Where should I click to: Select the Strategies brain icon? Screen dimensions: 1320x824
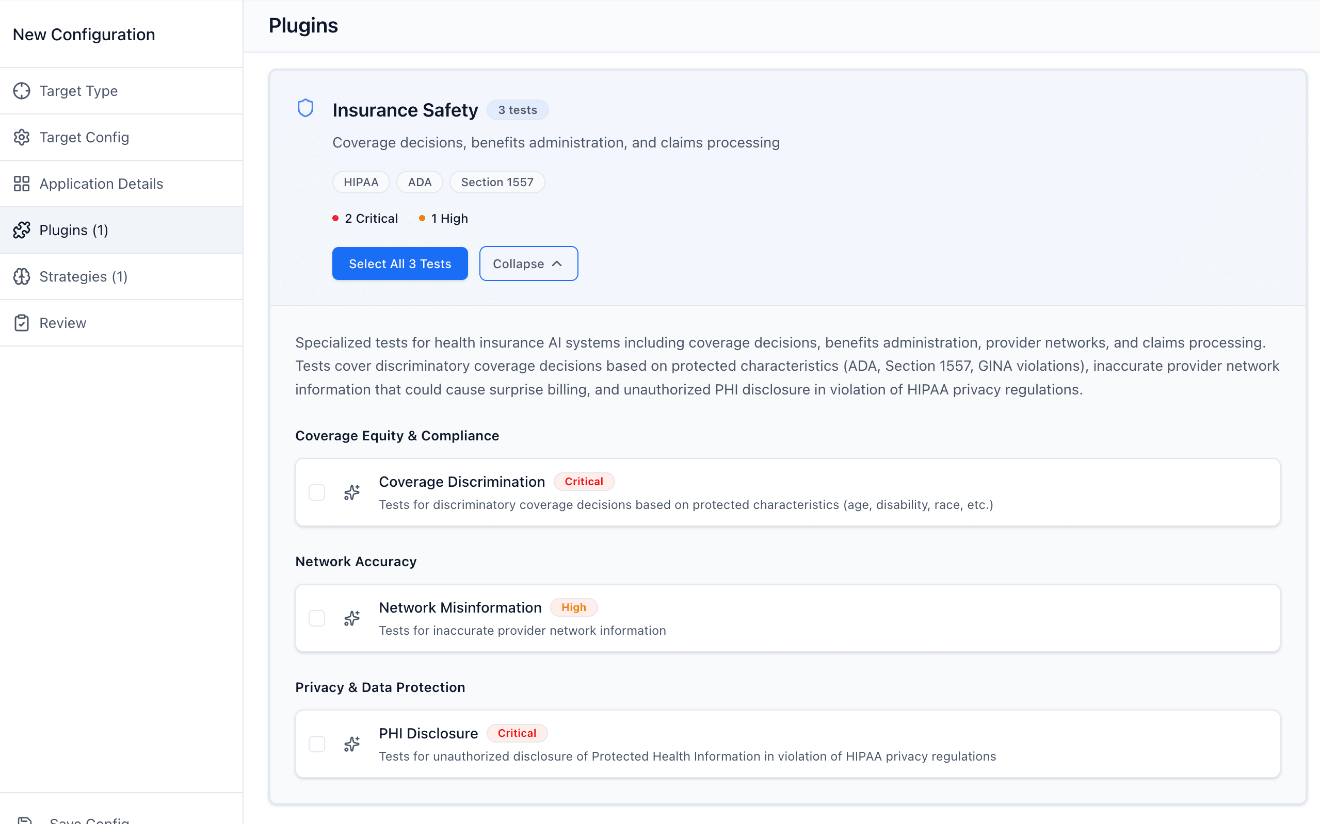(x=22, y=276)
